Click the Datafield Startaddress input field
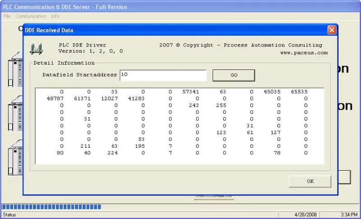The height and width of the screenshot is (219, 361). (163, 75)
